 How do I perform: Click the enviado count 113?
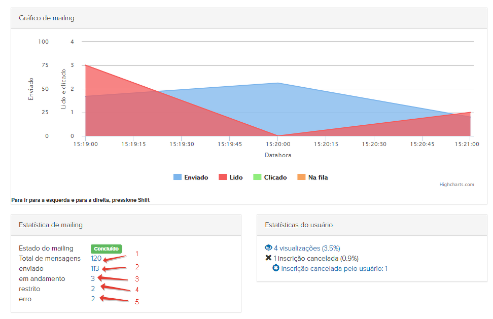95,268
